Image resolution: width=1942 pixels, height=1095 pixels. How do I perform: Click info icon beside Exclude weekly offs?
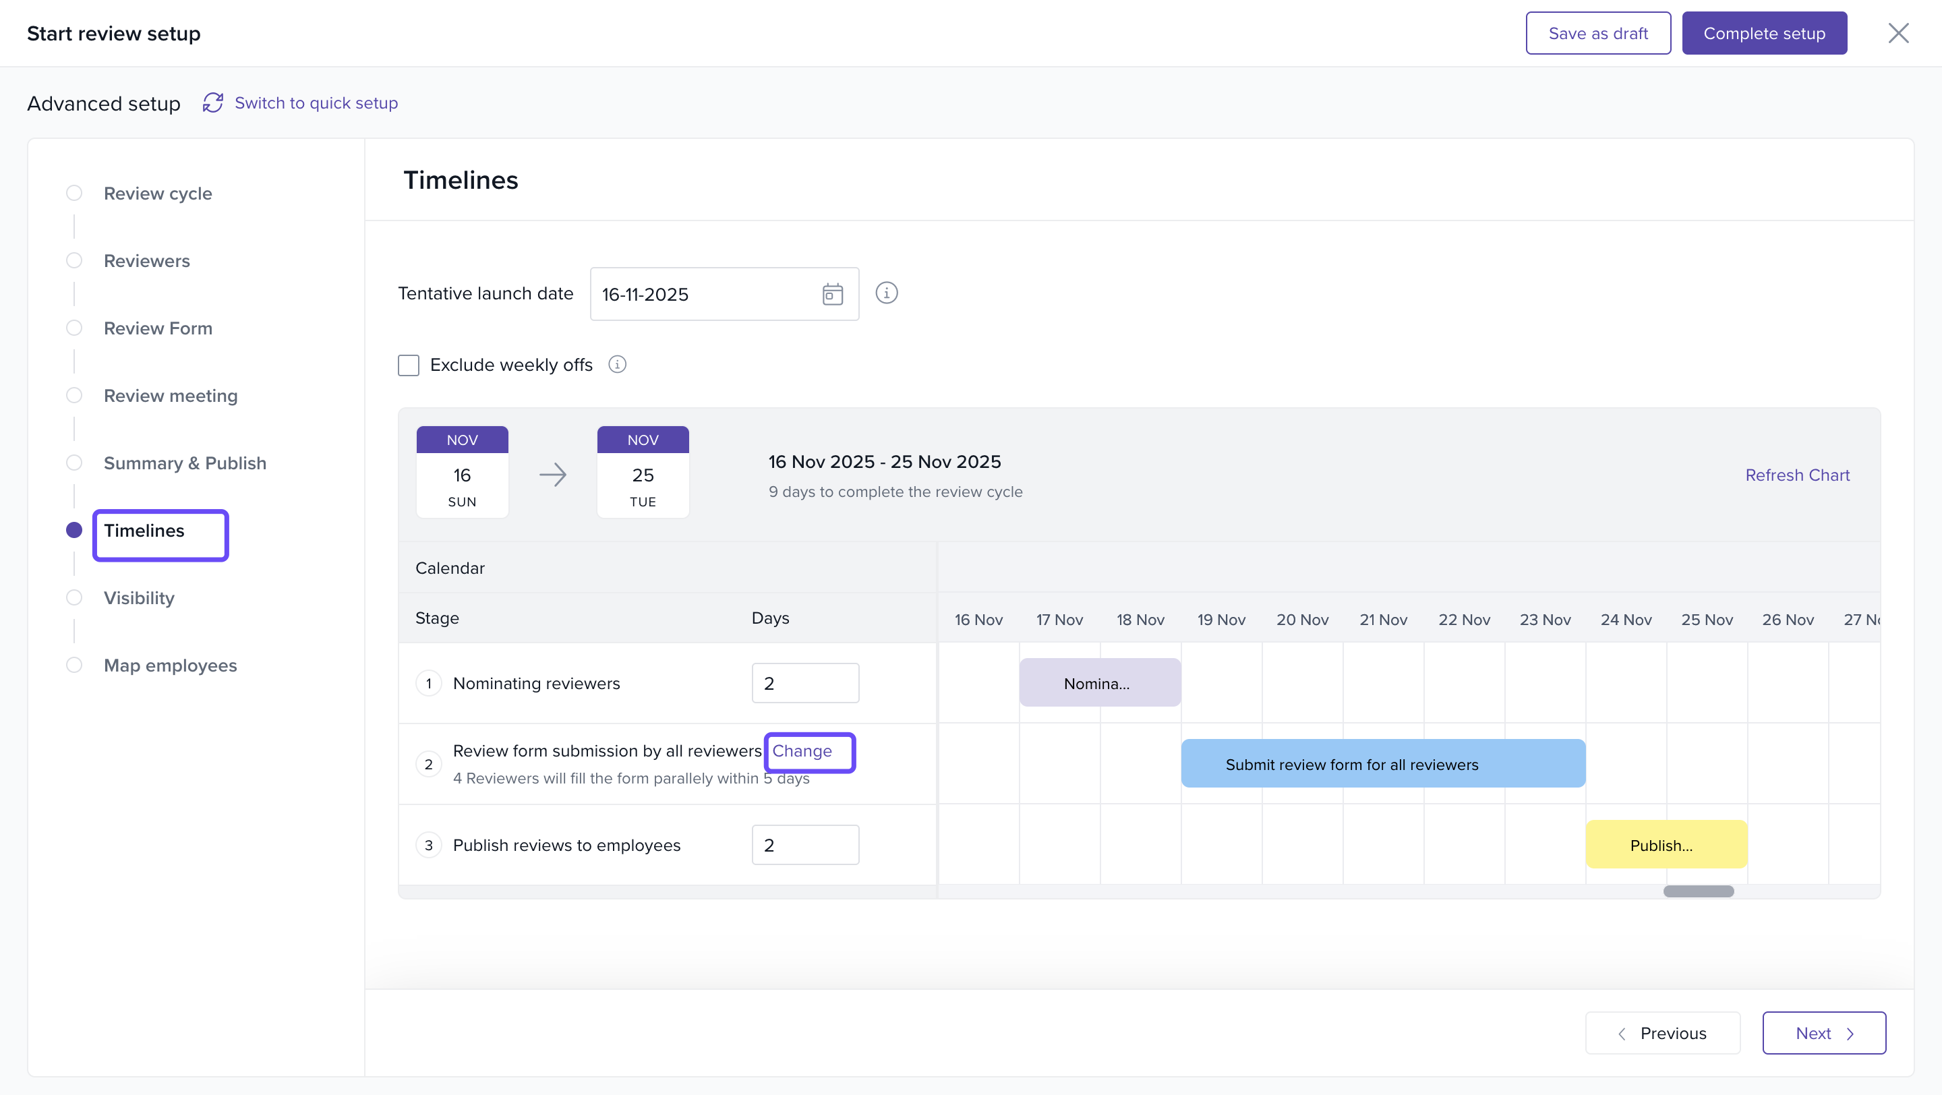pyautogui.click(x=618, y=365)
